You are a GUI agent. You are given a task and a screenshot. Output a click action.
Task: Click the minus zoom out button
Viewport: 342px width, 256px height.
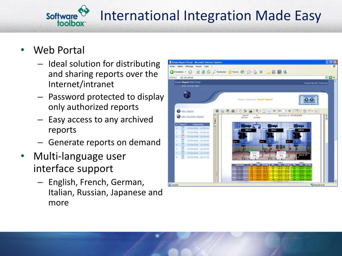pyautogui.click(x=275, y=111)
